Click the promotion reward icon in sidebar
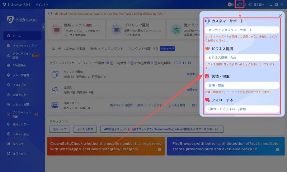 tap(8, 114)
